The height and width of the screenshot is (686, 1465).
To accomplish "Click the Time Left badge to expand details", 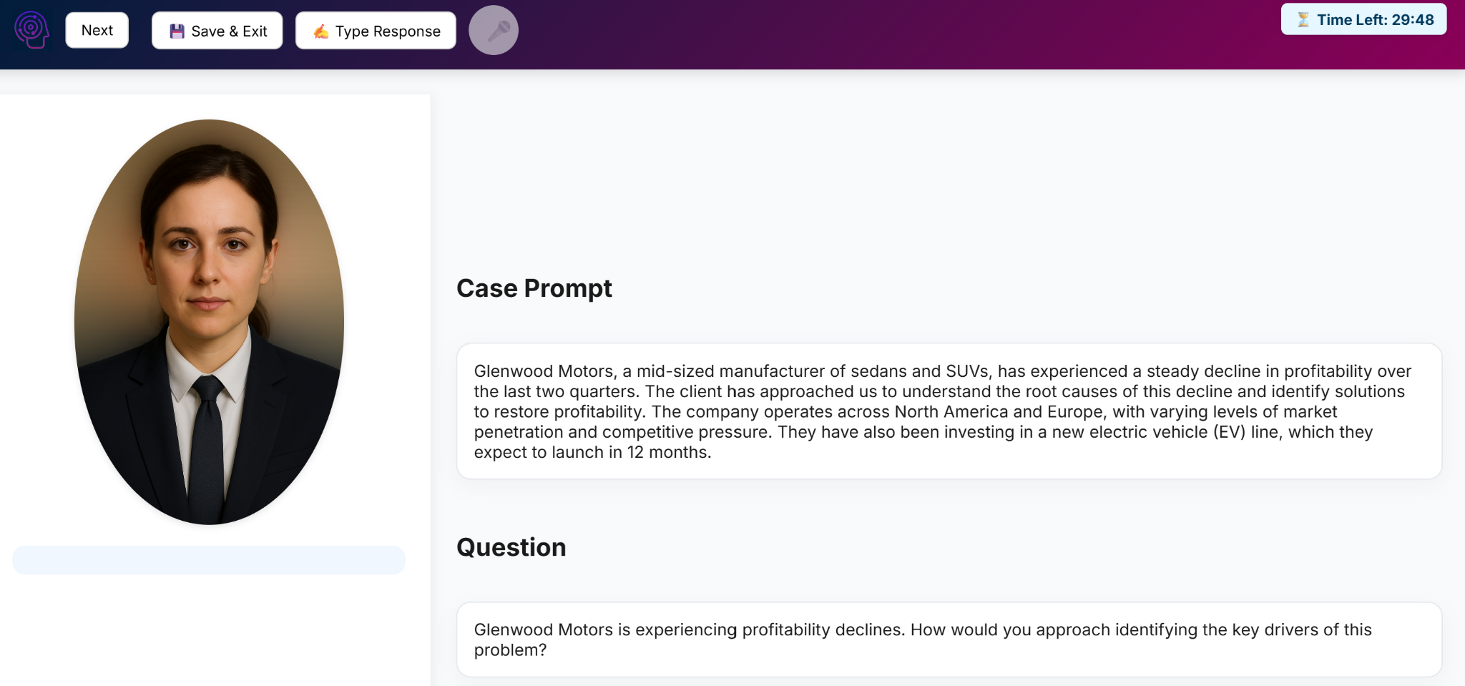I will [x=1363, y=20].
